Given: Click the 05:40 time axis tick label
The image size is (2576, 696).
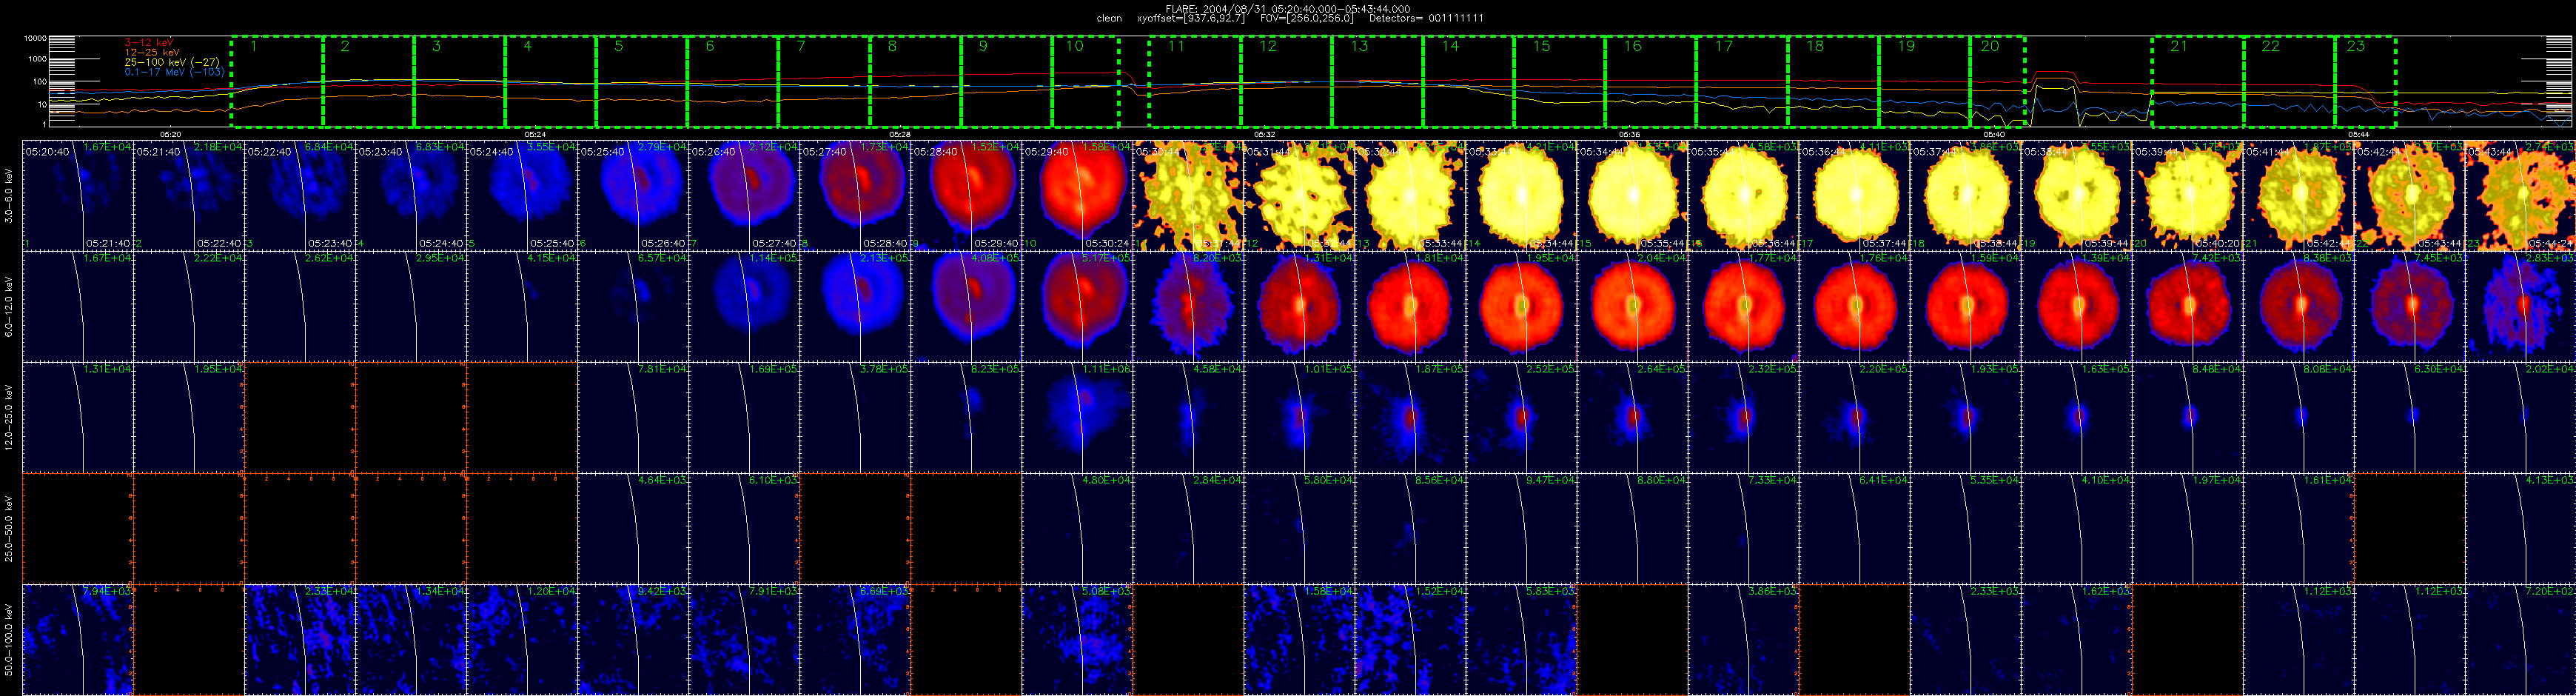Looking at the screenshot, I should (x=1994, y=134).
